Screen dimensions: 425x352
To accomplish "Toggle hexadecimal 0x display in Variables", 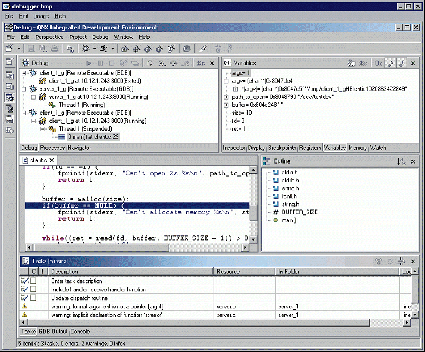I will click(379, 63).
